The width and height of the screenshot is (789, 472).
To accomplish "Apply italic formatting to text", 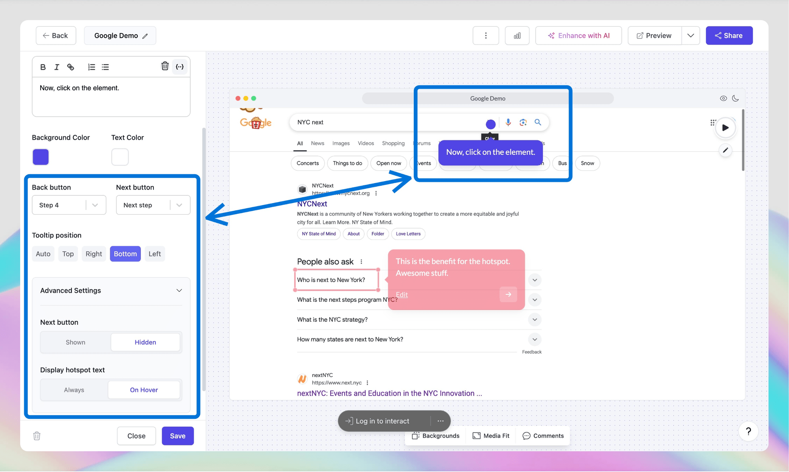I will click(x=56, y=67).
